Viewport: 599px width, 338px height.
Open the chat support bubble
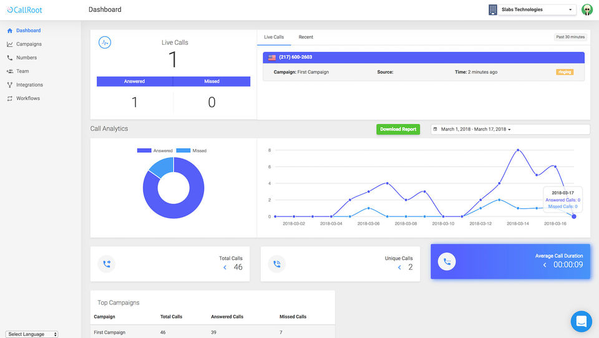(582, 321)
